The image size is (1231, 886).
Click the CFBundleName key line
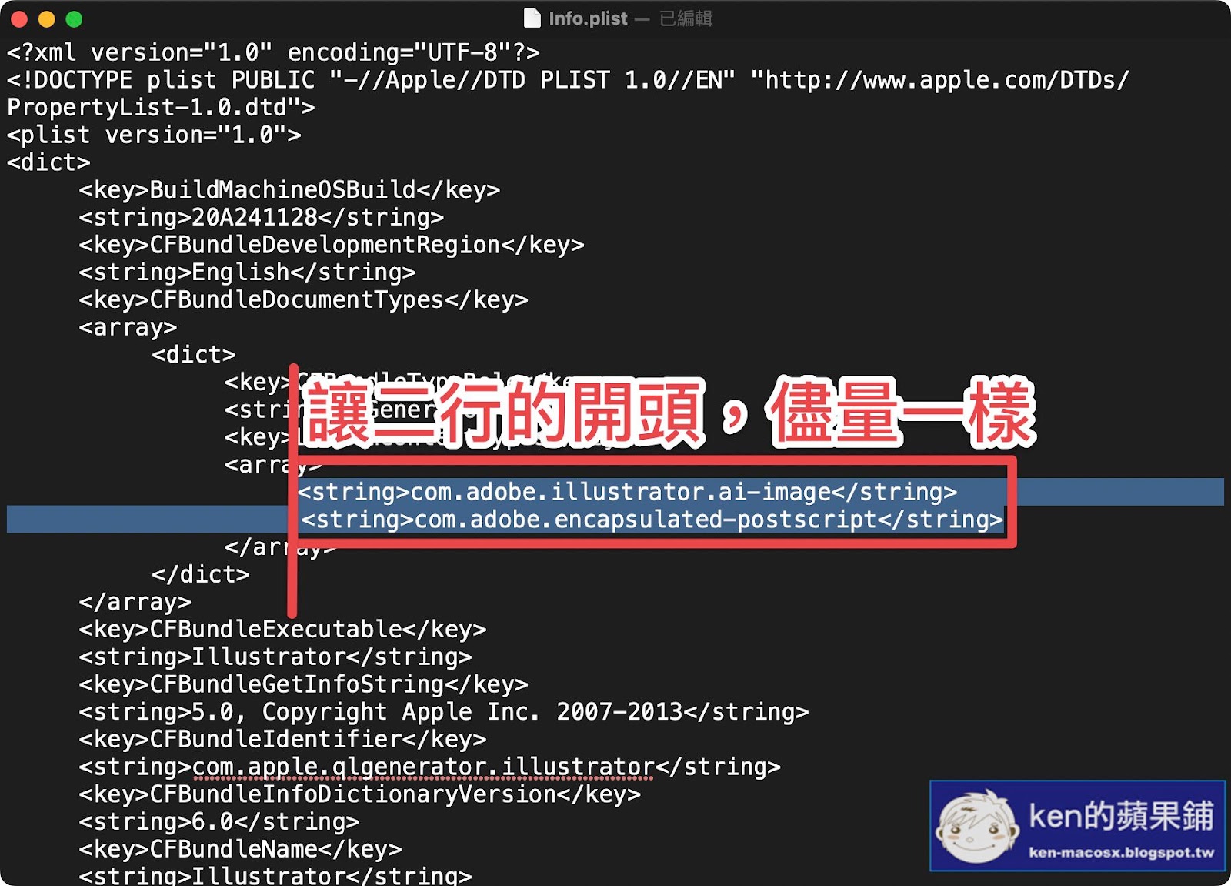pyautogui.click(x=240, y=849)
